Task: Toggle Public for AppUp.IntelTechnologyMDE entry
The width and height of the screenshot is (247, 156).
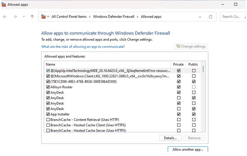Action: (194, 71)
